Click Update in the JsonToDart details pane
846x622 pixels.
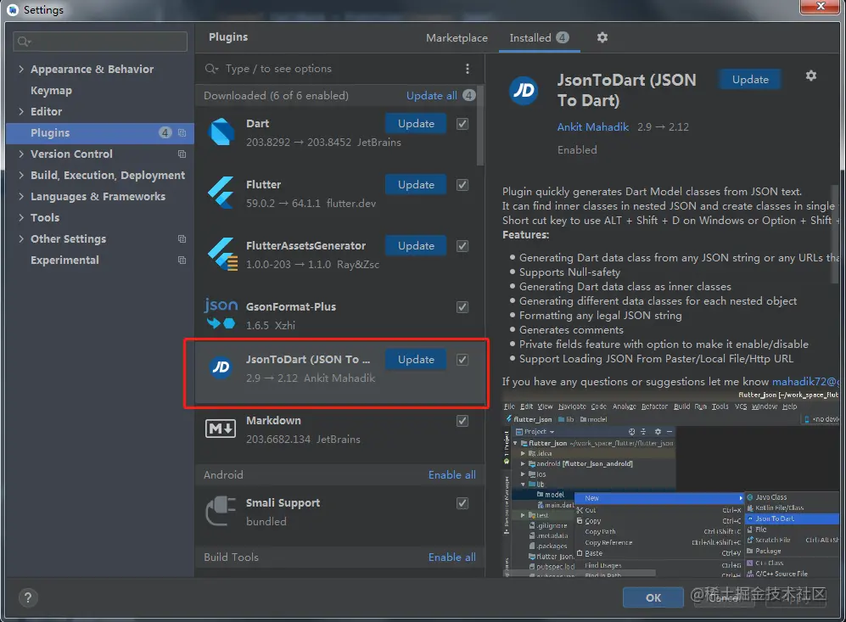[750, 79]
